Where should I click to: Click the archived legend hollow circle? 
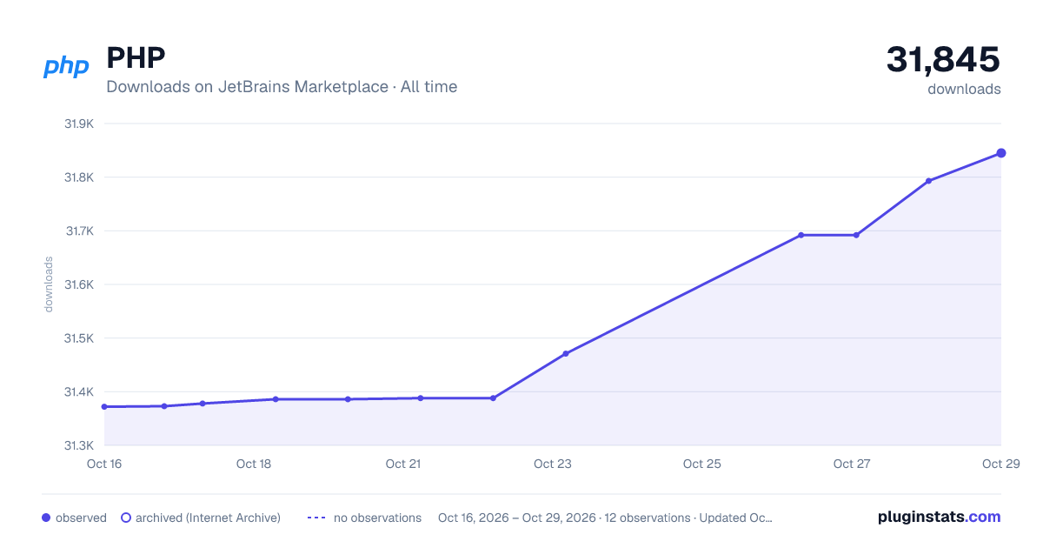[x=126, y=518]
